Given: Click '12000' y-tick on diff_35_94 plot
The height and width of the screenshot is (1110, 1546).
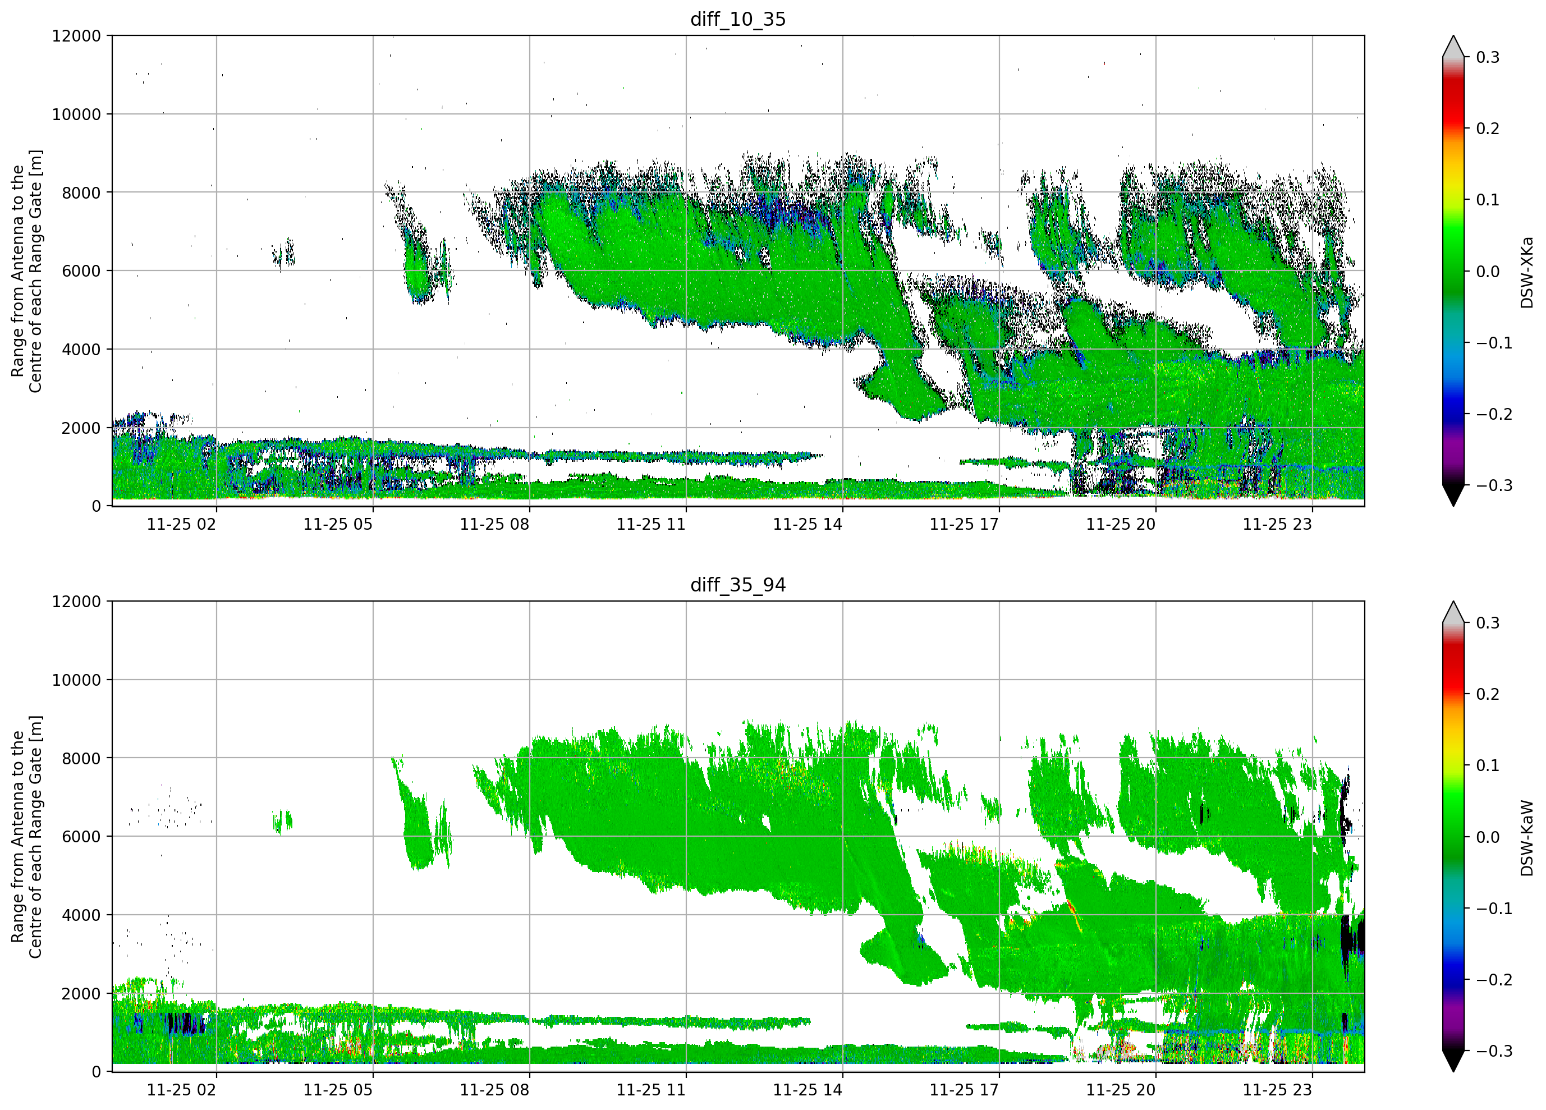Looking at the screenshot, I should click(76, 602).
